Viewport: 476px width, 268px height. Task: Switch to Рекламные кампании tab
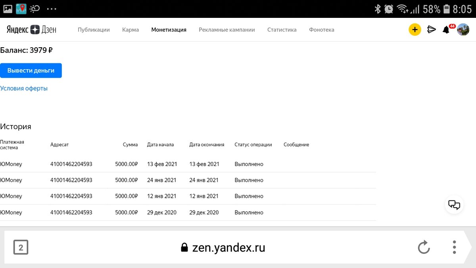pos(227,30)
